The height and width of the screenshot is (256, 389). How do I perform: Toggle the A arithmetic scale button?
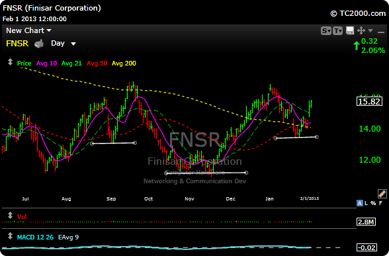click(359, 203)
